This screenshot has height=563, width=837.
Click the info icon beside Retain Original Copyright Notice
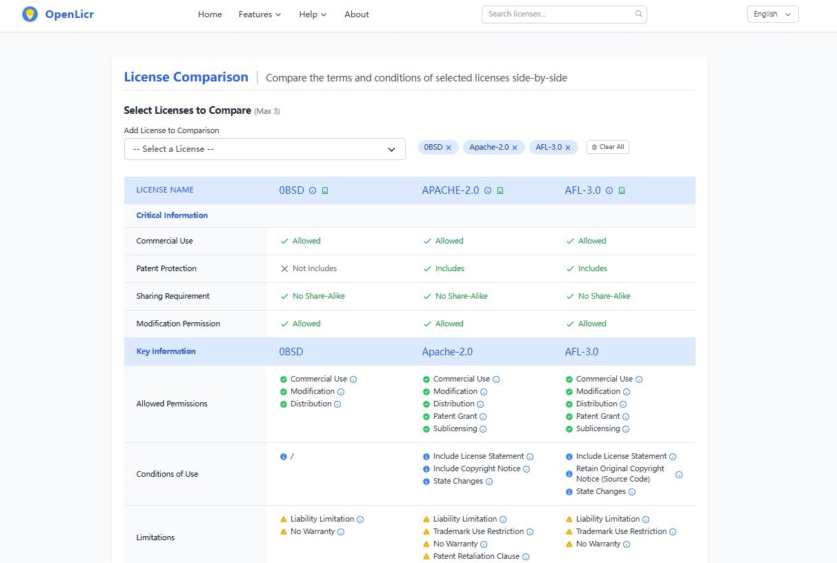[x=678, y=475]
